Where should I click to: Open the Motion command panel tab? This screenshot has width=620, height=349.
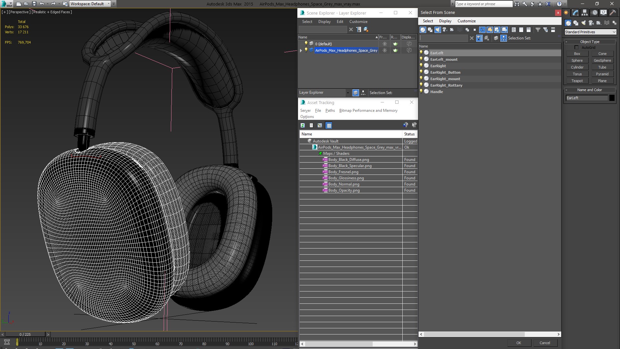tap(594, 13)
